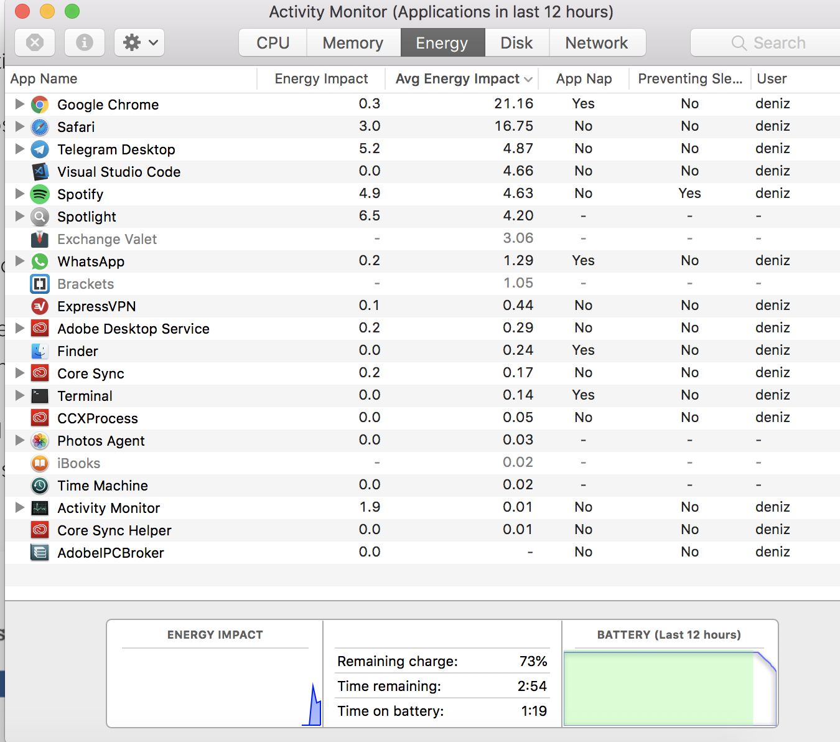The image size is (840, 742).
Task: Click the Spotify icon
Action: (40, 194)
